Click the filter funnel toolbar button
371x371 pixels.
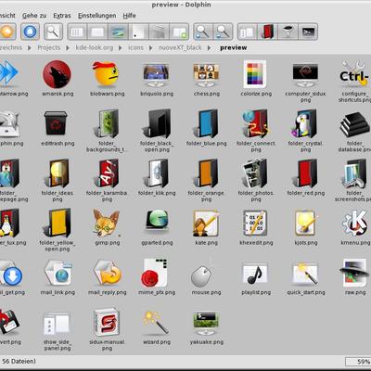(288, 32)
